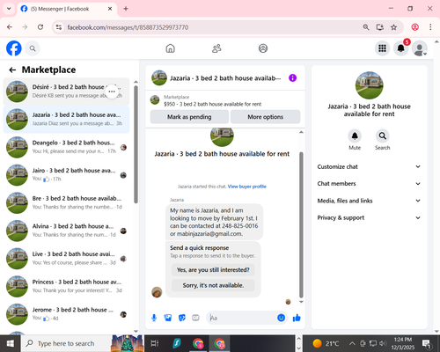Image resolution: width=440 pixels, height=352 pixels.
Task: Open the tab search dropdown arrow
Action: pyautogui.click(x=9, y=9)
